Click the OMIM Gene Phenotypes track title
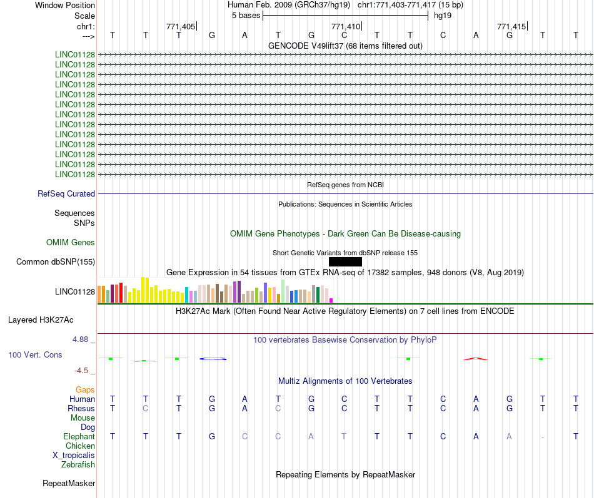 [345, 233]
